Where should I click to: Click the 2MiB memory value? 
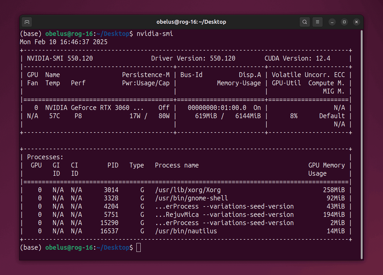pos(338,223)
